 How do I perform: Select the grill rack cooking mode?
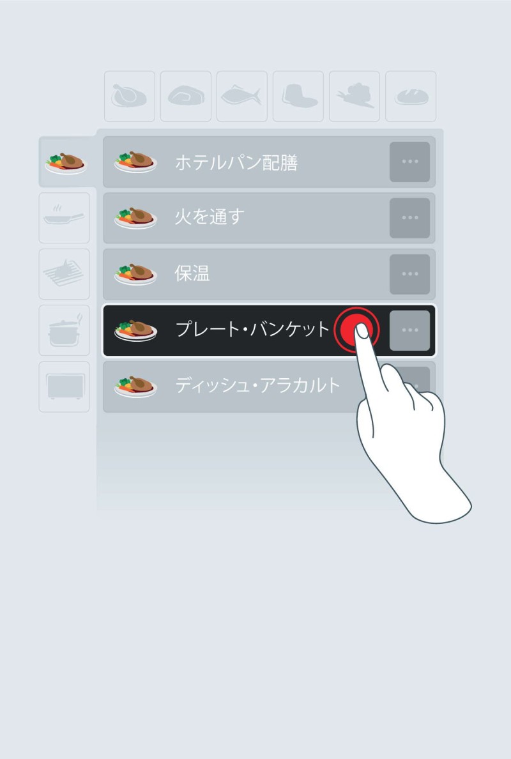(65, 274)
